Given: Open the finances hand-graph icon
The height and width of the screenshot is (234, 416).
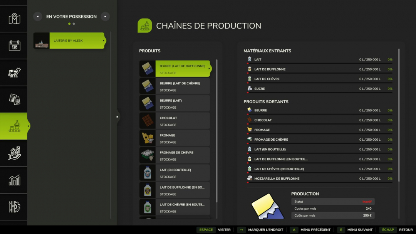Looking at the screenshot, I should pyautogui.click(x=14, y=153).
